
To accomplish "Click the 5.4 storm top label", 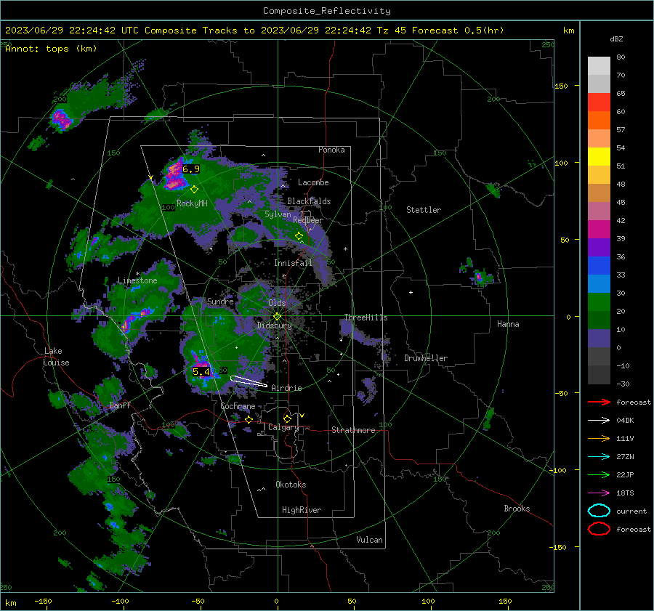I will point(201,371).
